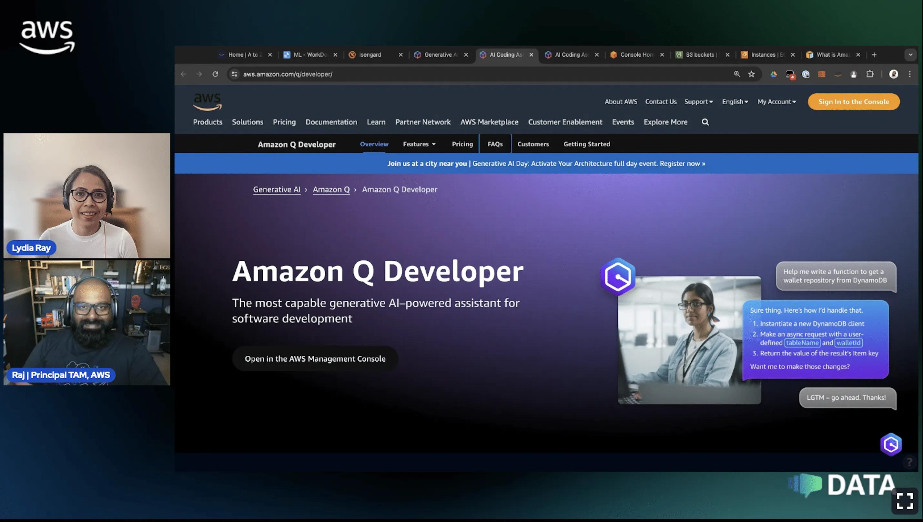
Task: Click Pricing in the Amazon Q Developer subnav
Action: point(462,144)
